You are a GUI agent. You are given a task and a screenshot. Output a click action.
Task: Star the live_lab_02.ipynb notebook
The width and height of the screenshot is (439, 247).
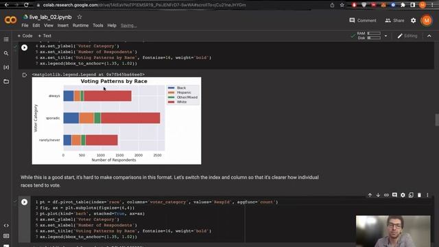(80, 17)
